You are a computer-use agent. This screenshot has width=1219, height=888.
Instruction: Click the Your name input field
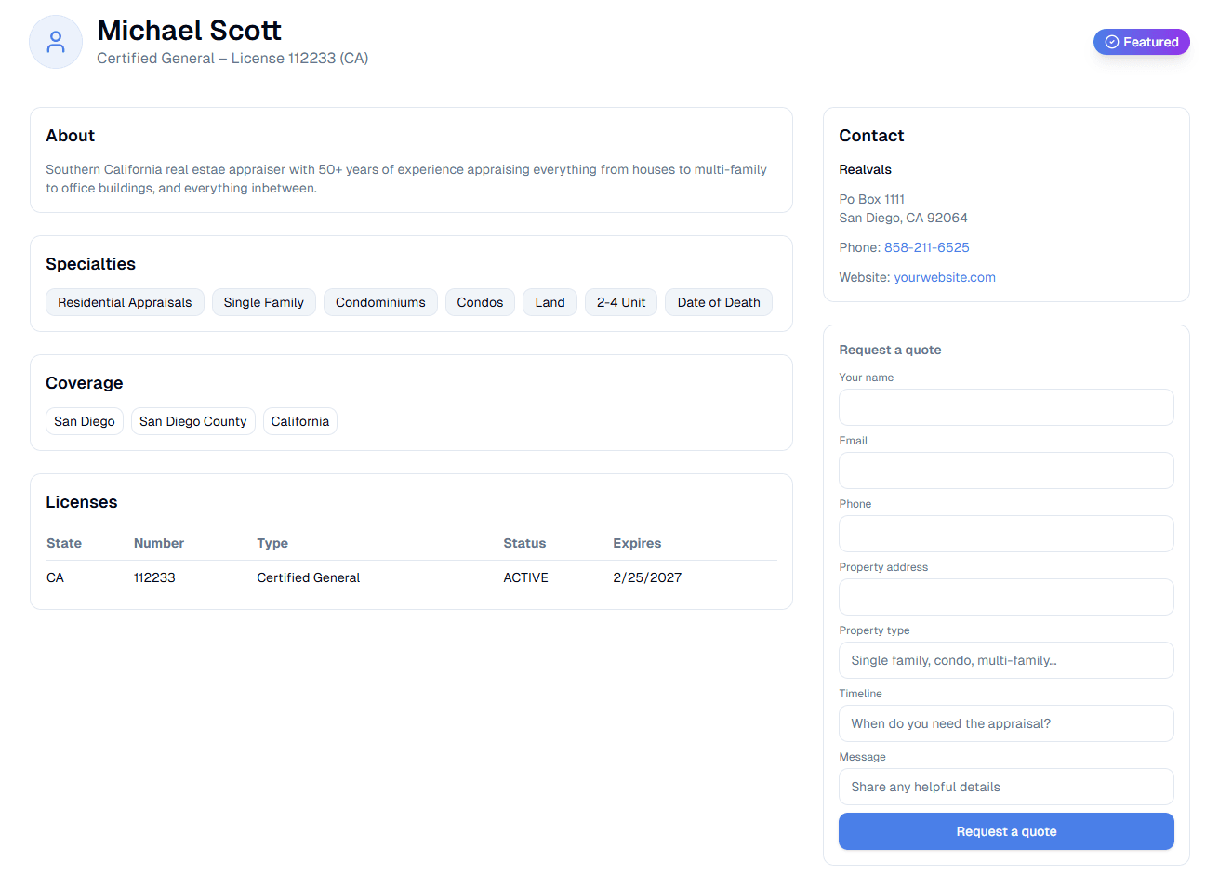point(1006,407)
